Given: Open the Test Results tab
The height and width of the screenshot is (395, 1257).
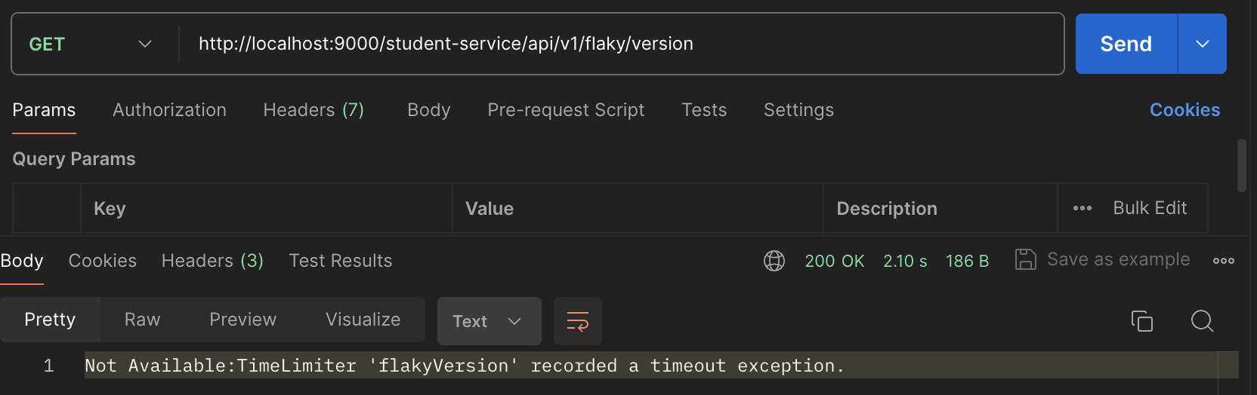Looking at the screenshot, I should click(340, 261).
